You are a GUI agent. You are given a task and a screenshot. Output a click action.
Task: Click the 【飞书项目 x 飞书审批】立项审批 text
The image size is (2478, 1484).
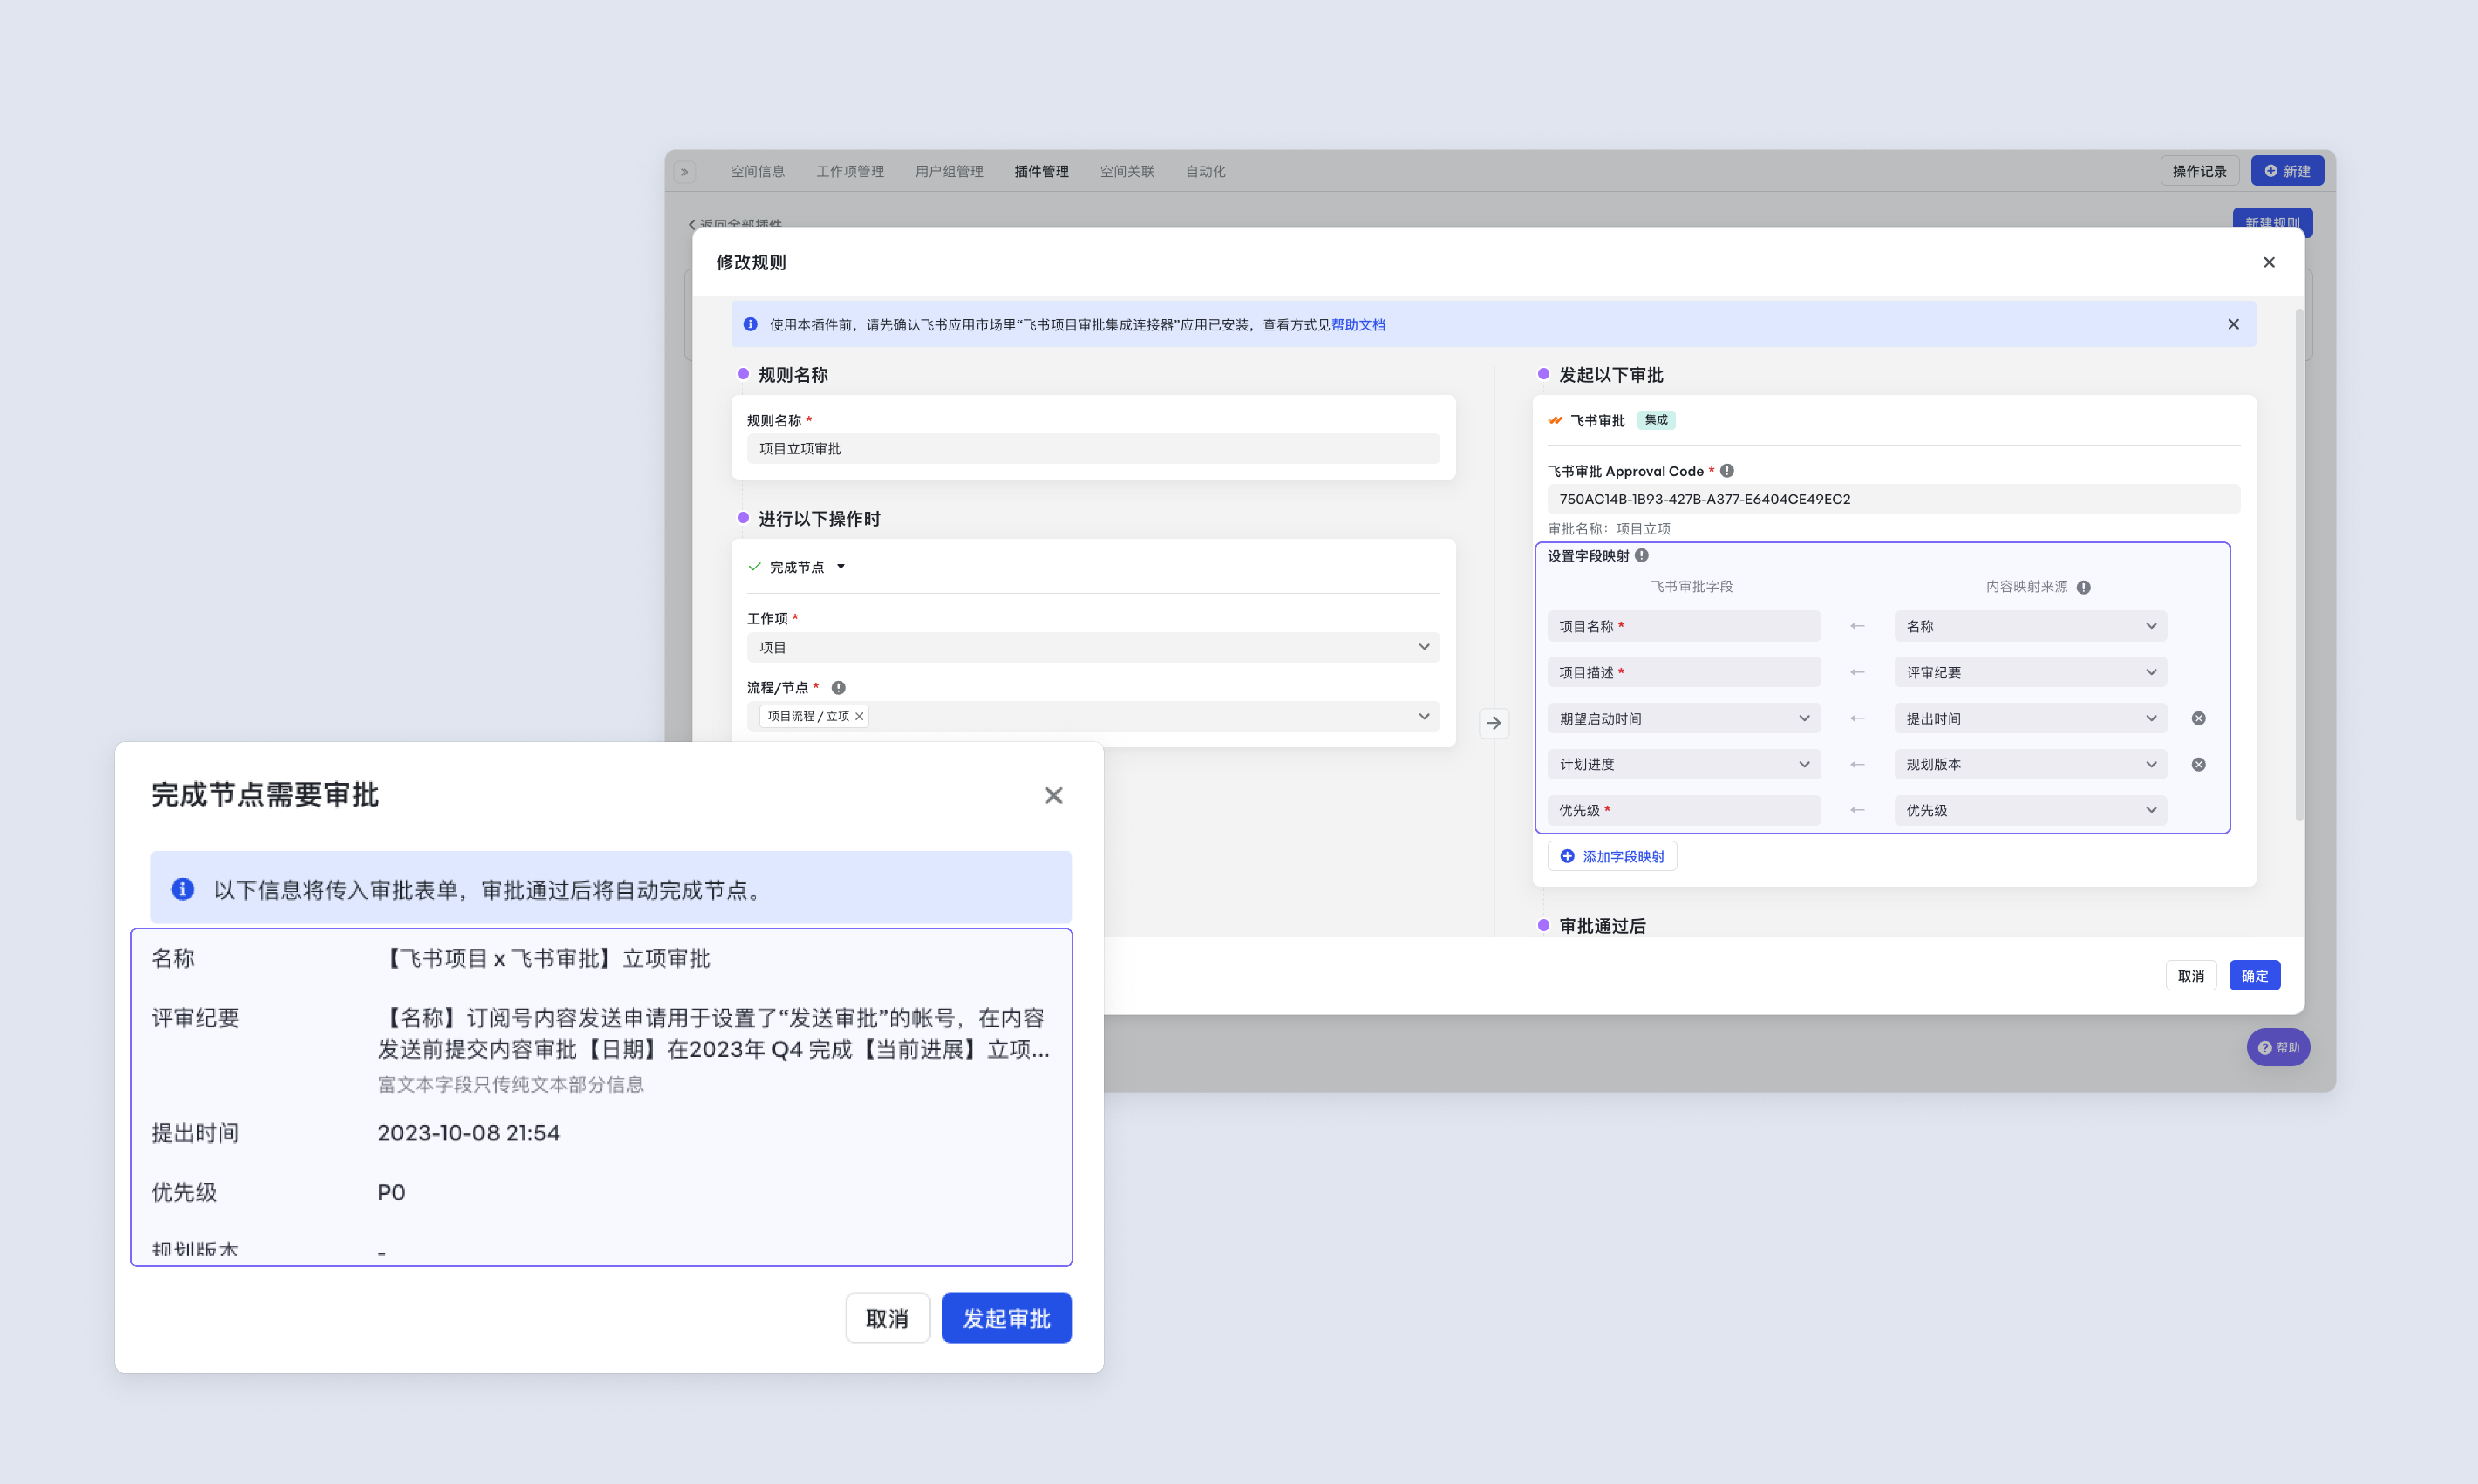pos(544,959)
